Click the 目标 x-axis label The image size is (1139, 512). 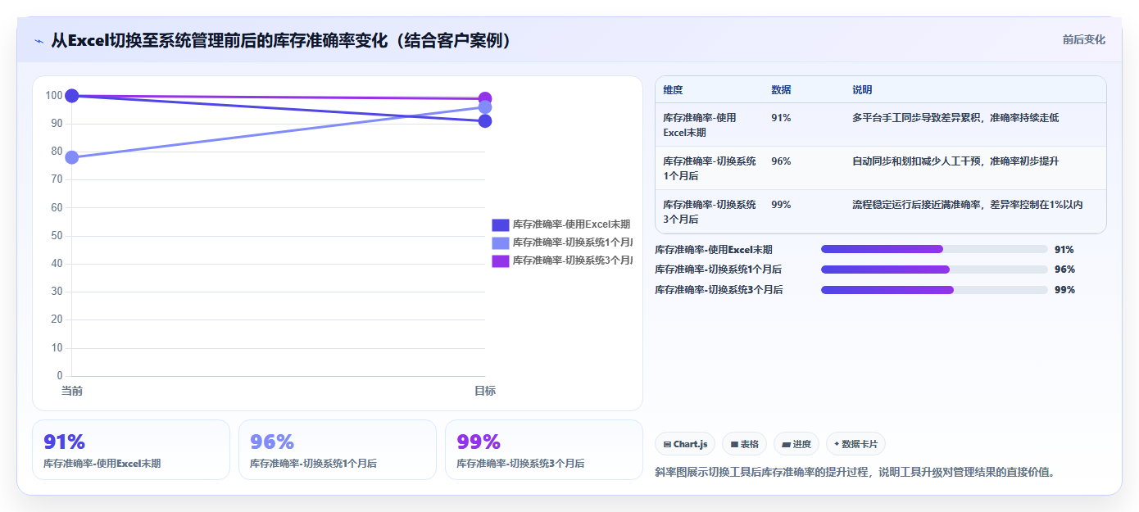(x=485, y=391)
